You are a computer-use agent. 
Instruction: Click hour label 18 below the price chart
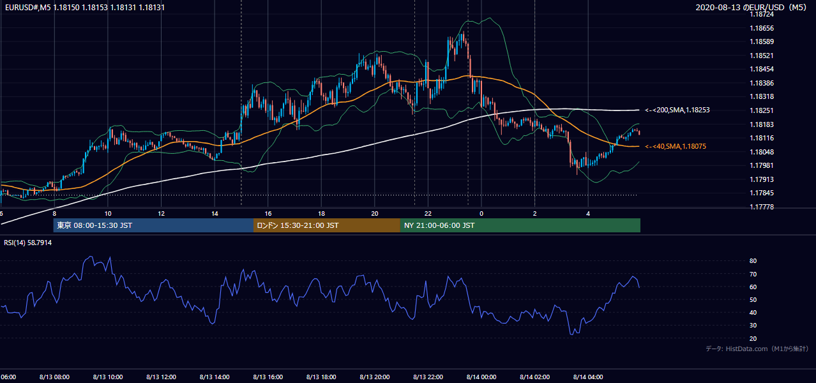click(321, 213)
